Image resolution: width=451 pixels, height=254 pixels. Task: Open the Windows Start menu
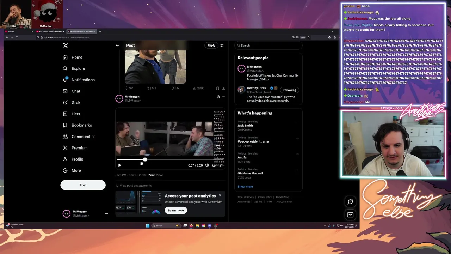(148, 226)
